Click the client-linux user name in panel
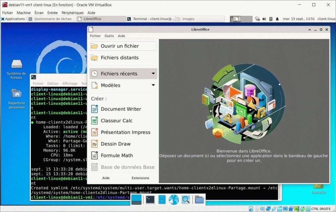This screenshot has width=336, height=212. tap(326, 19)
